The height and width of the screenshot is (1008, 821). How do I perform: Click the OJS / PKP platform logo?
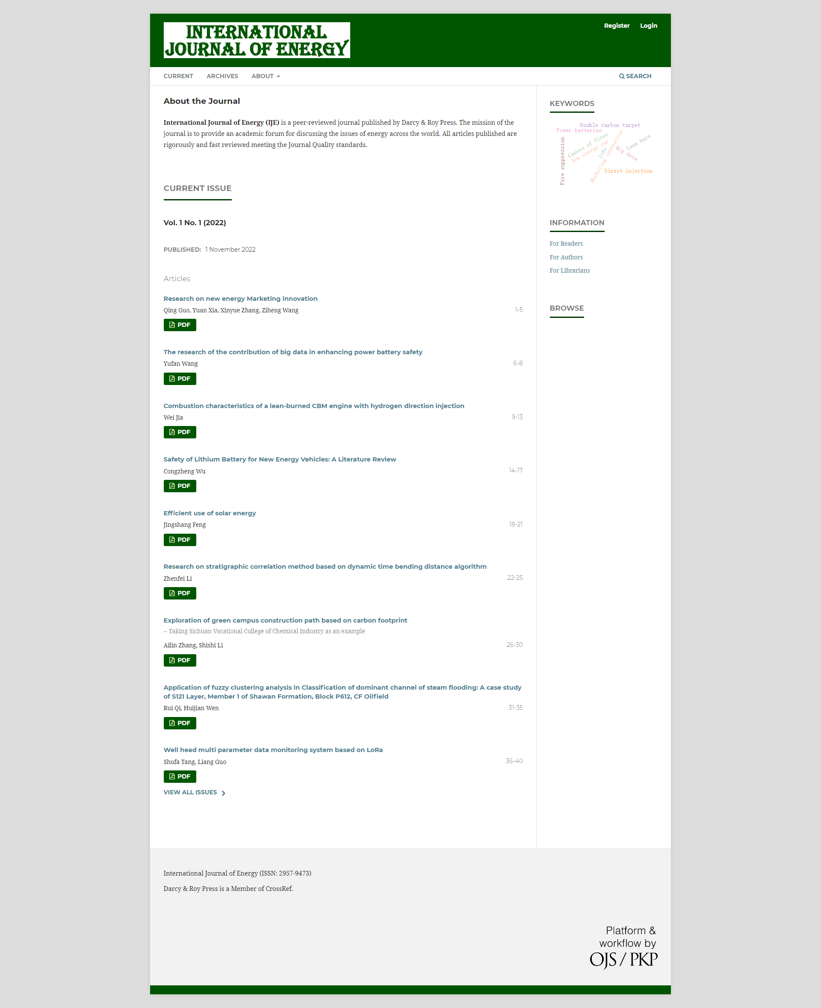[623, 947]
